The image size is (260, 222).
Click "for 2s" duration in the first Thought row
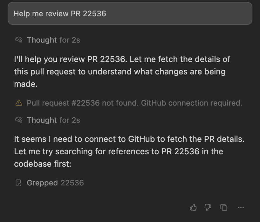click(x=70, y=40)
